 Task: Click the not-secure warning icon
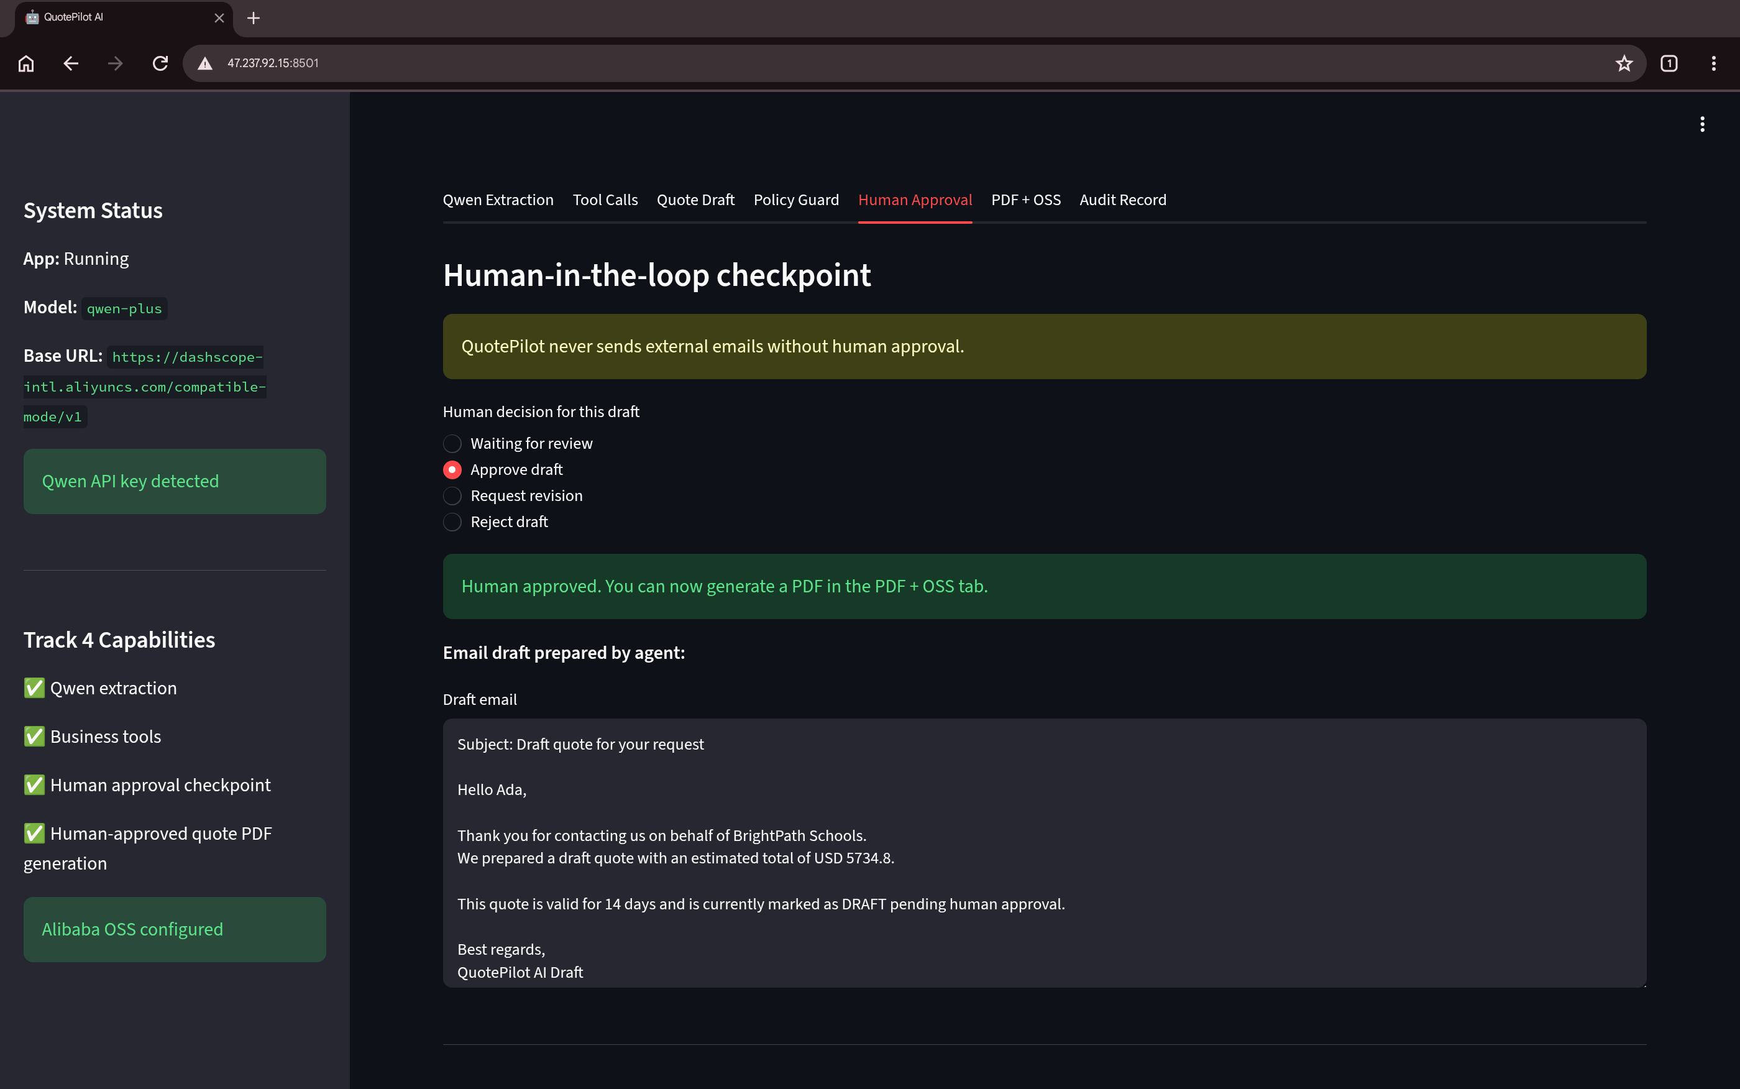coord(205,63)
